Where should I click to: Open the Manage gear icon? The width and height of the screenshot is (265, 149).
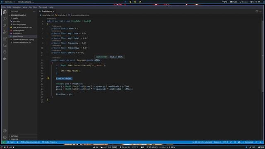(x=5, y=137)
